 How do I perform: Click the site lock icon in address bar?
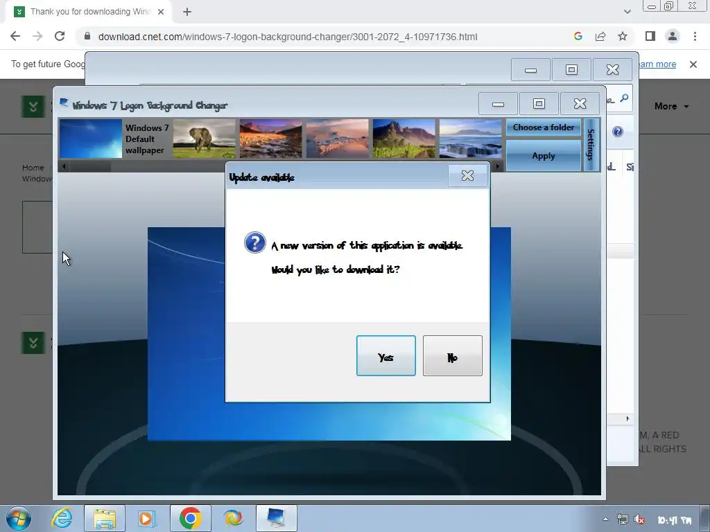pos(87,37)
